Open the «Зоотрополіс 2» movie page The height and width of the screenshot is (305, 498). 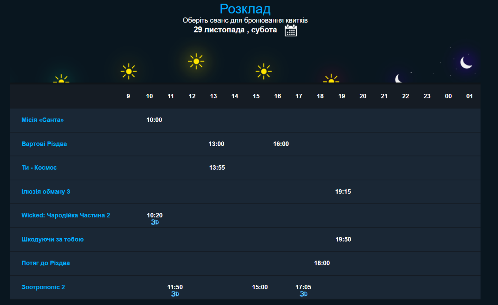[43, 287]
